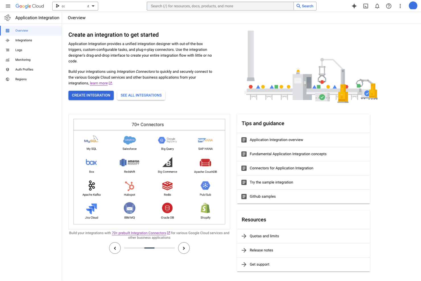
Task: Click the blue Search button
Action: point(305,6)
